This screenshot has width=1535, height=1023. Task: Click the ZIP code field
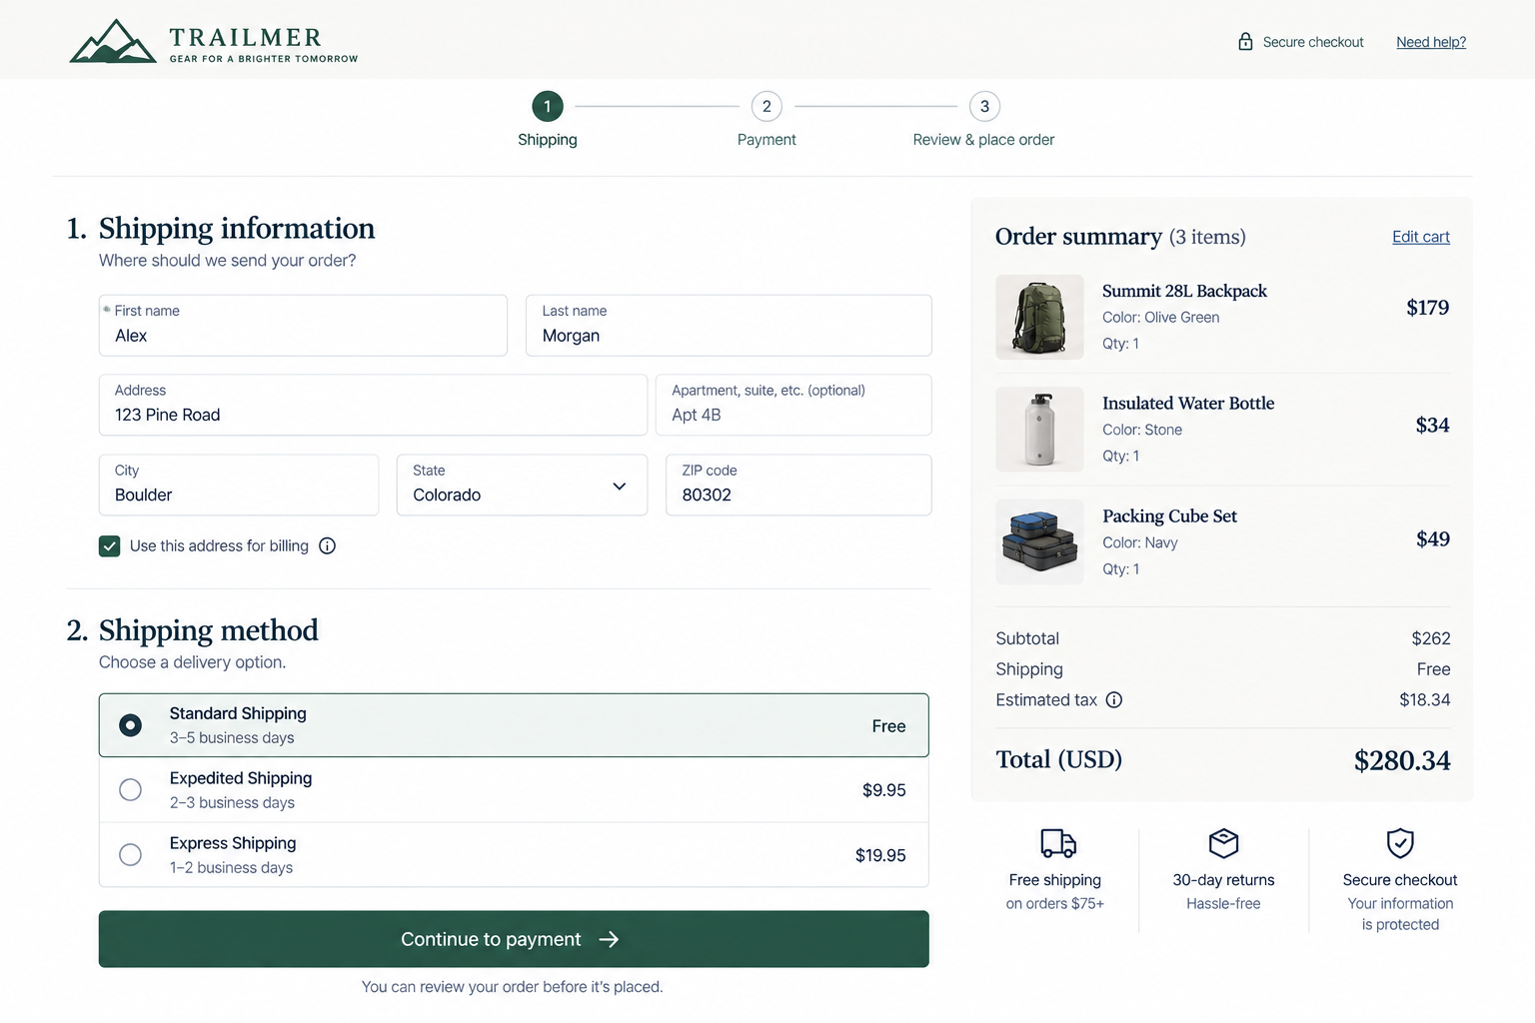798,486
